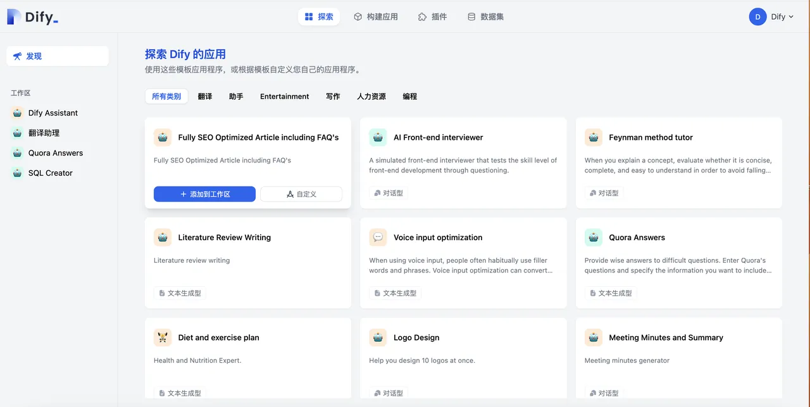Click 添加到工作区 button on SEO article card
The height and width of the screenshot is (407, 810).
pos(204,194)
